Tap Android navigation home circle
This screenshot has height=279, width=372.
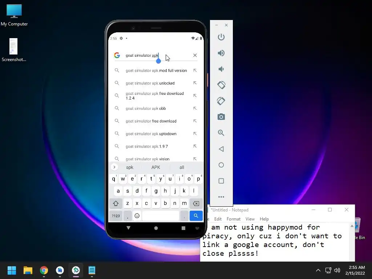[156, 228]
